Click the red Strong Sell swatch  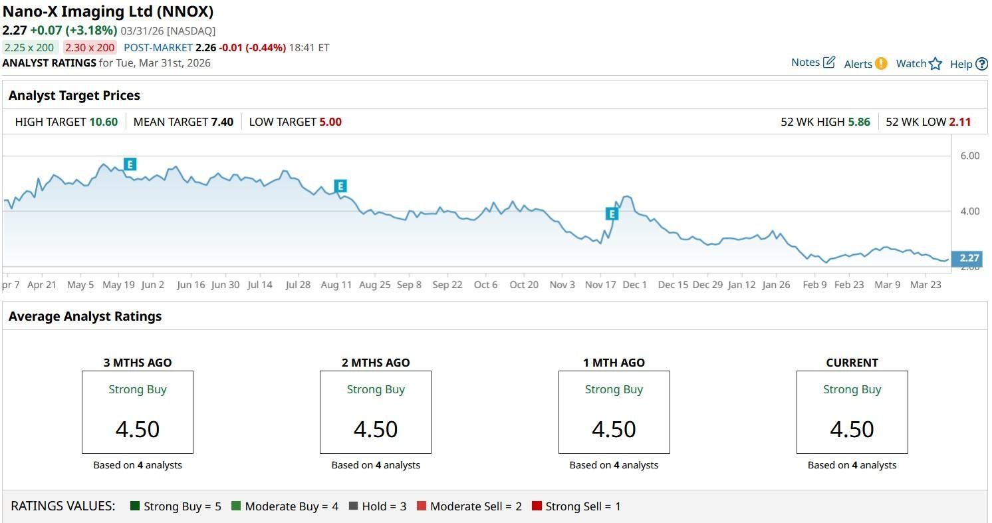(537, 506)
